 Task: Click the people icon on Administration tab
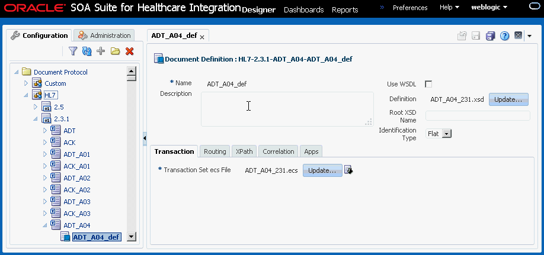click(x=82, y=35)
